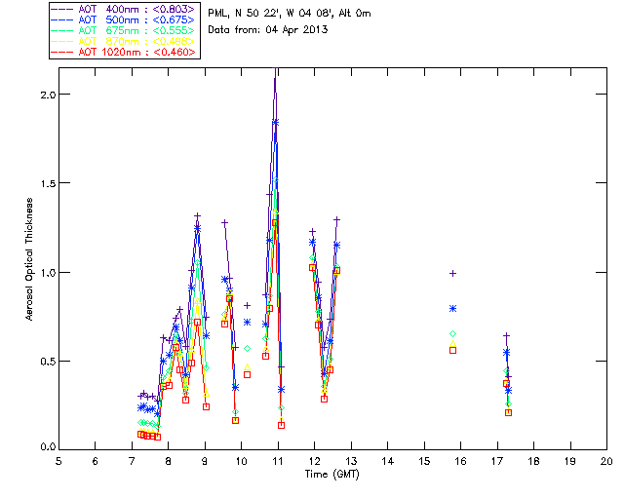
Task: Click the AOT 675nm legend entry
Action: [124, 30]
